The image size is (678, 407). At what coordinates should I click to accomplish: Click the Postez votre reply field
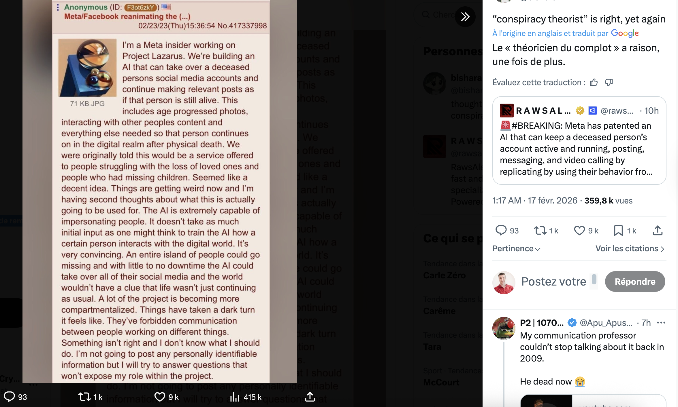pos(559,282)
